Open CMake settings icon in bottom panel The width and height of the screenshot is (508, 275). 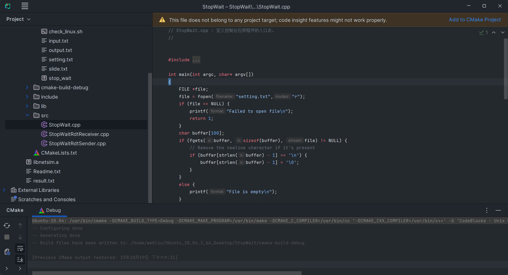7,252
